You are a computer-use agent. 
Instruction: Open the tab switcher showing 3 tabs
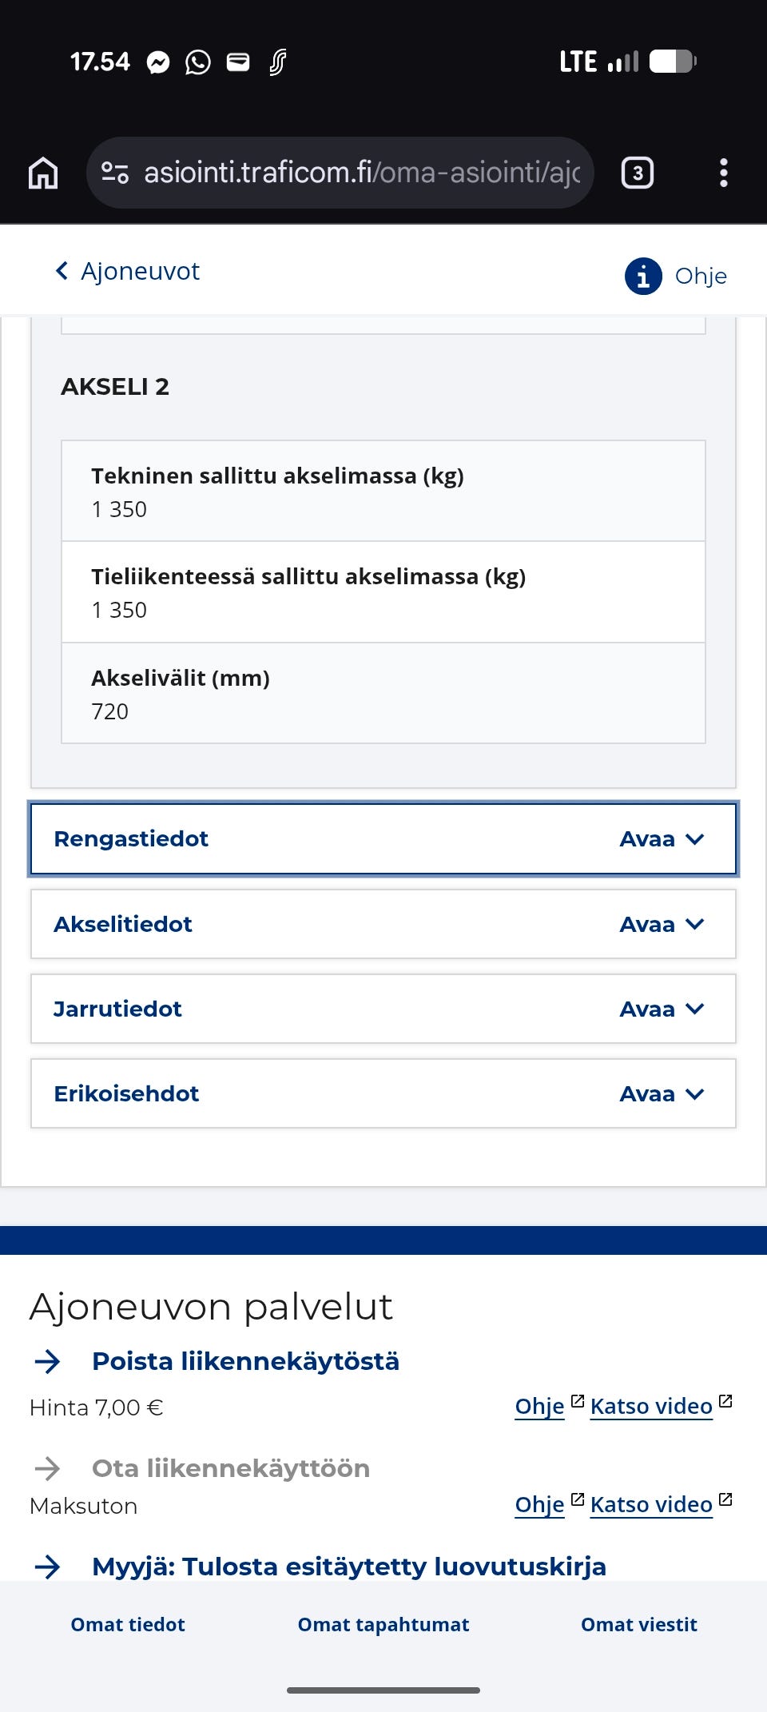pyautogui.click(x=637, y=173)
